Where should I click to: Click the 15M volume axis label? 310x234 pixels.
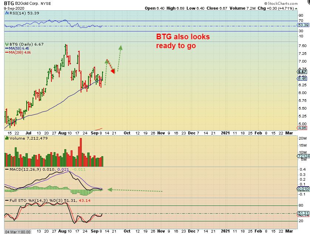(x=303, y=146)
